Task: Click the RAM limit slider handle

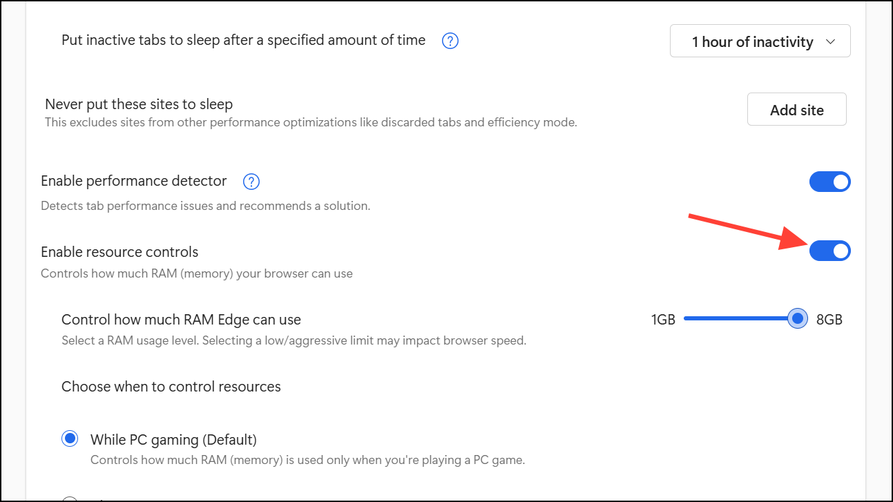Action: point(798,319)
